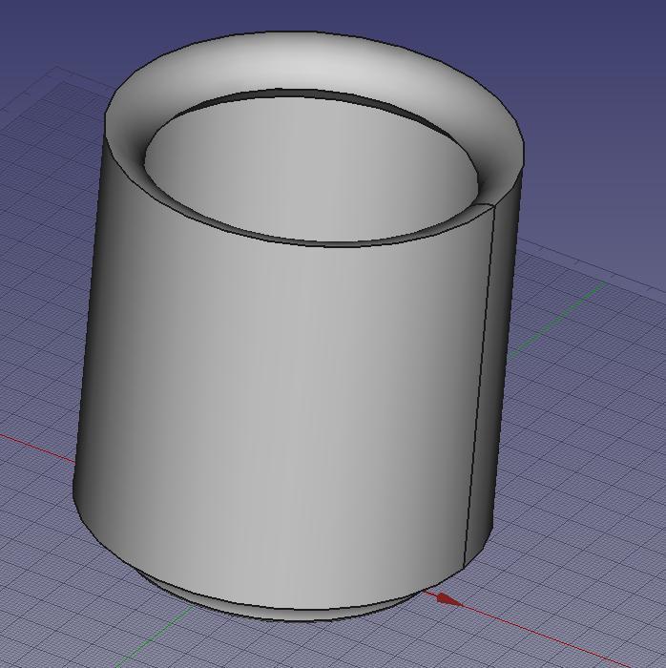This screenshot has width=666, height=668.
Task: Select the rounded fillet rim at the cup's top
Action: (x=298, y=62)
